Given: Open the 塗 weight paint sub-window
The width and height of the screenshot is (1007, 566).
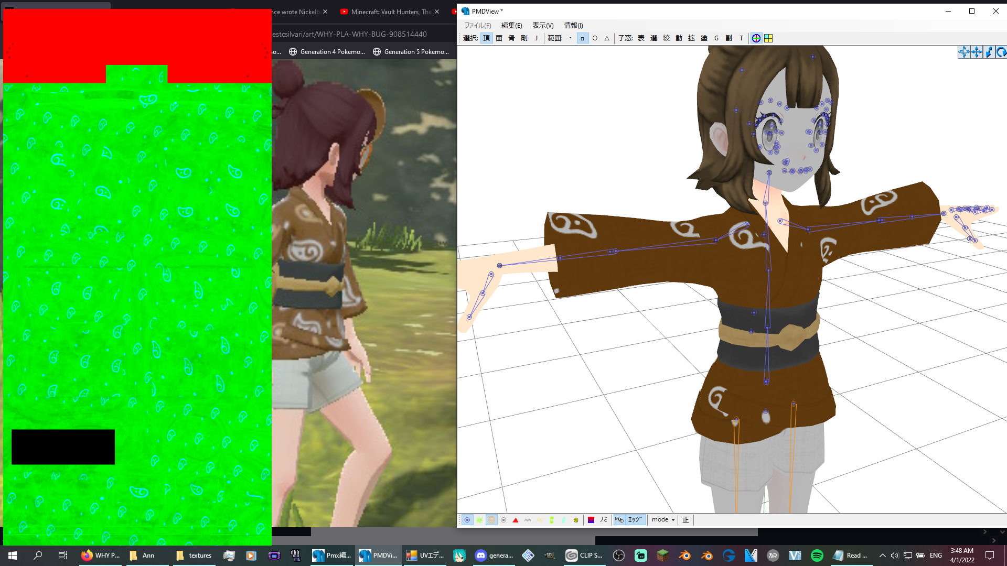Looking at the screenshot, I should click(704, 38).
